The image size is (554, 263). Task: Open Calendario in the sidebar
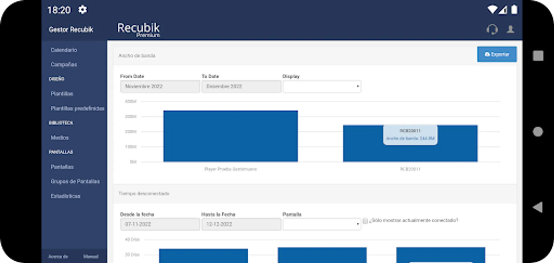[64, 50]
